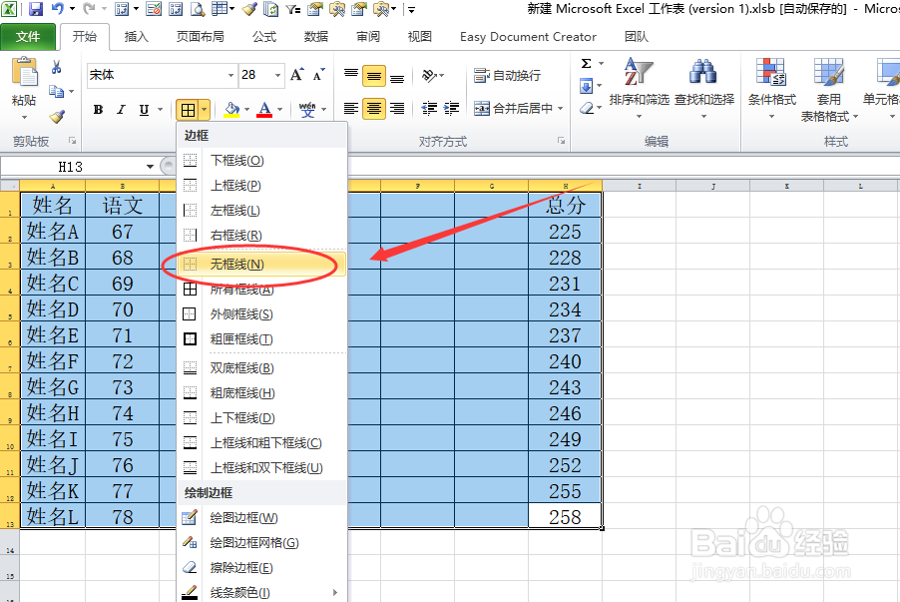Click 条件格式 conditional formatting
This screenshot has width=900, height=602.
(771, 87)
